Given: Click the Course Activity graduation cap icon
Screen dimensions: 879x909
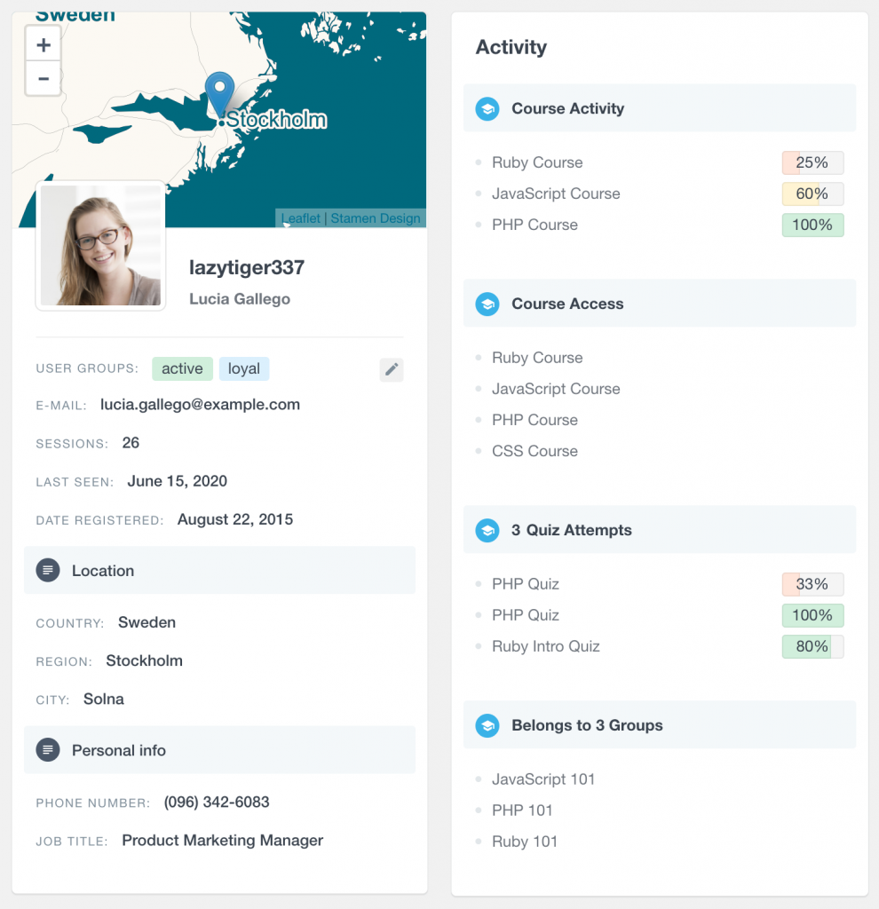Looking at the screenshot, I should [487, 108].
